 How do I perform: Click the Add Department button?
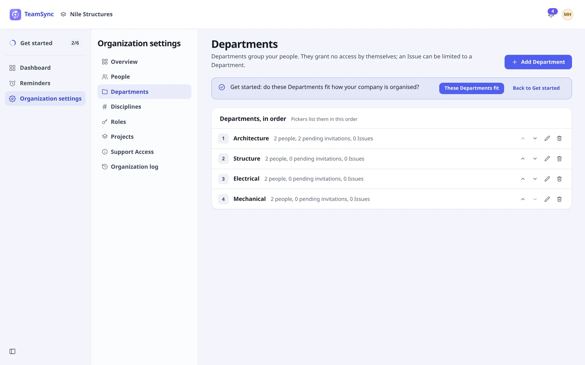538,62
